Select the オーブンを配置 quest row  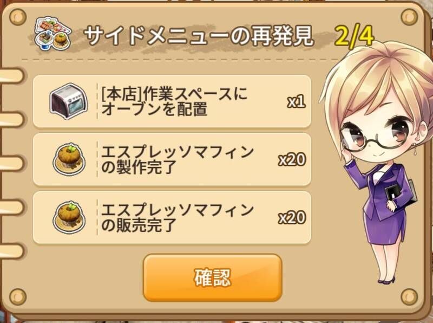(x=172, y=101)
